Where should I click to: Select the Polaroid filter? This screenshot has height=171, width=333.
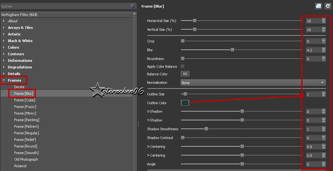point(20,166)
